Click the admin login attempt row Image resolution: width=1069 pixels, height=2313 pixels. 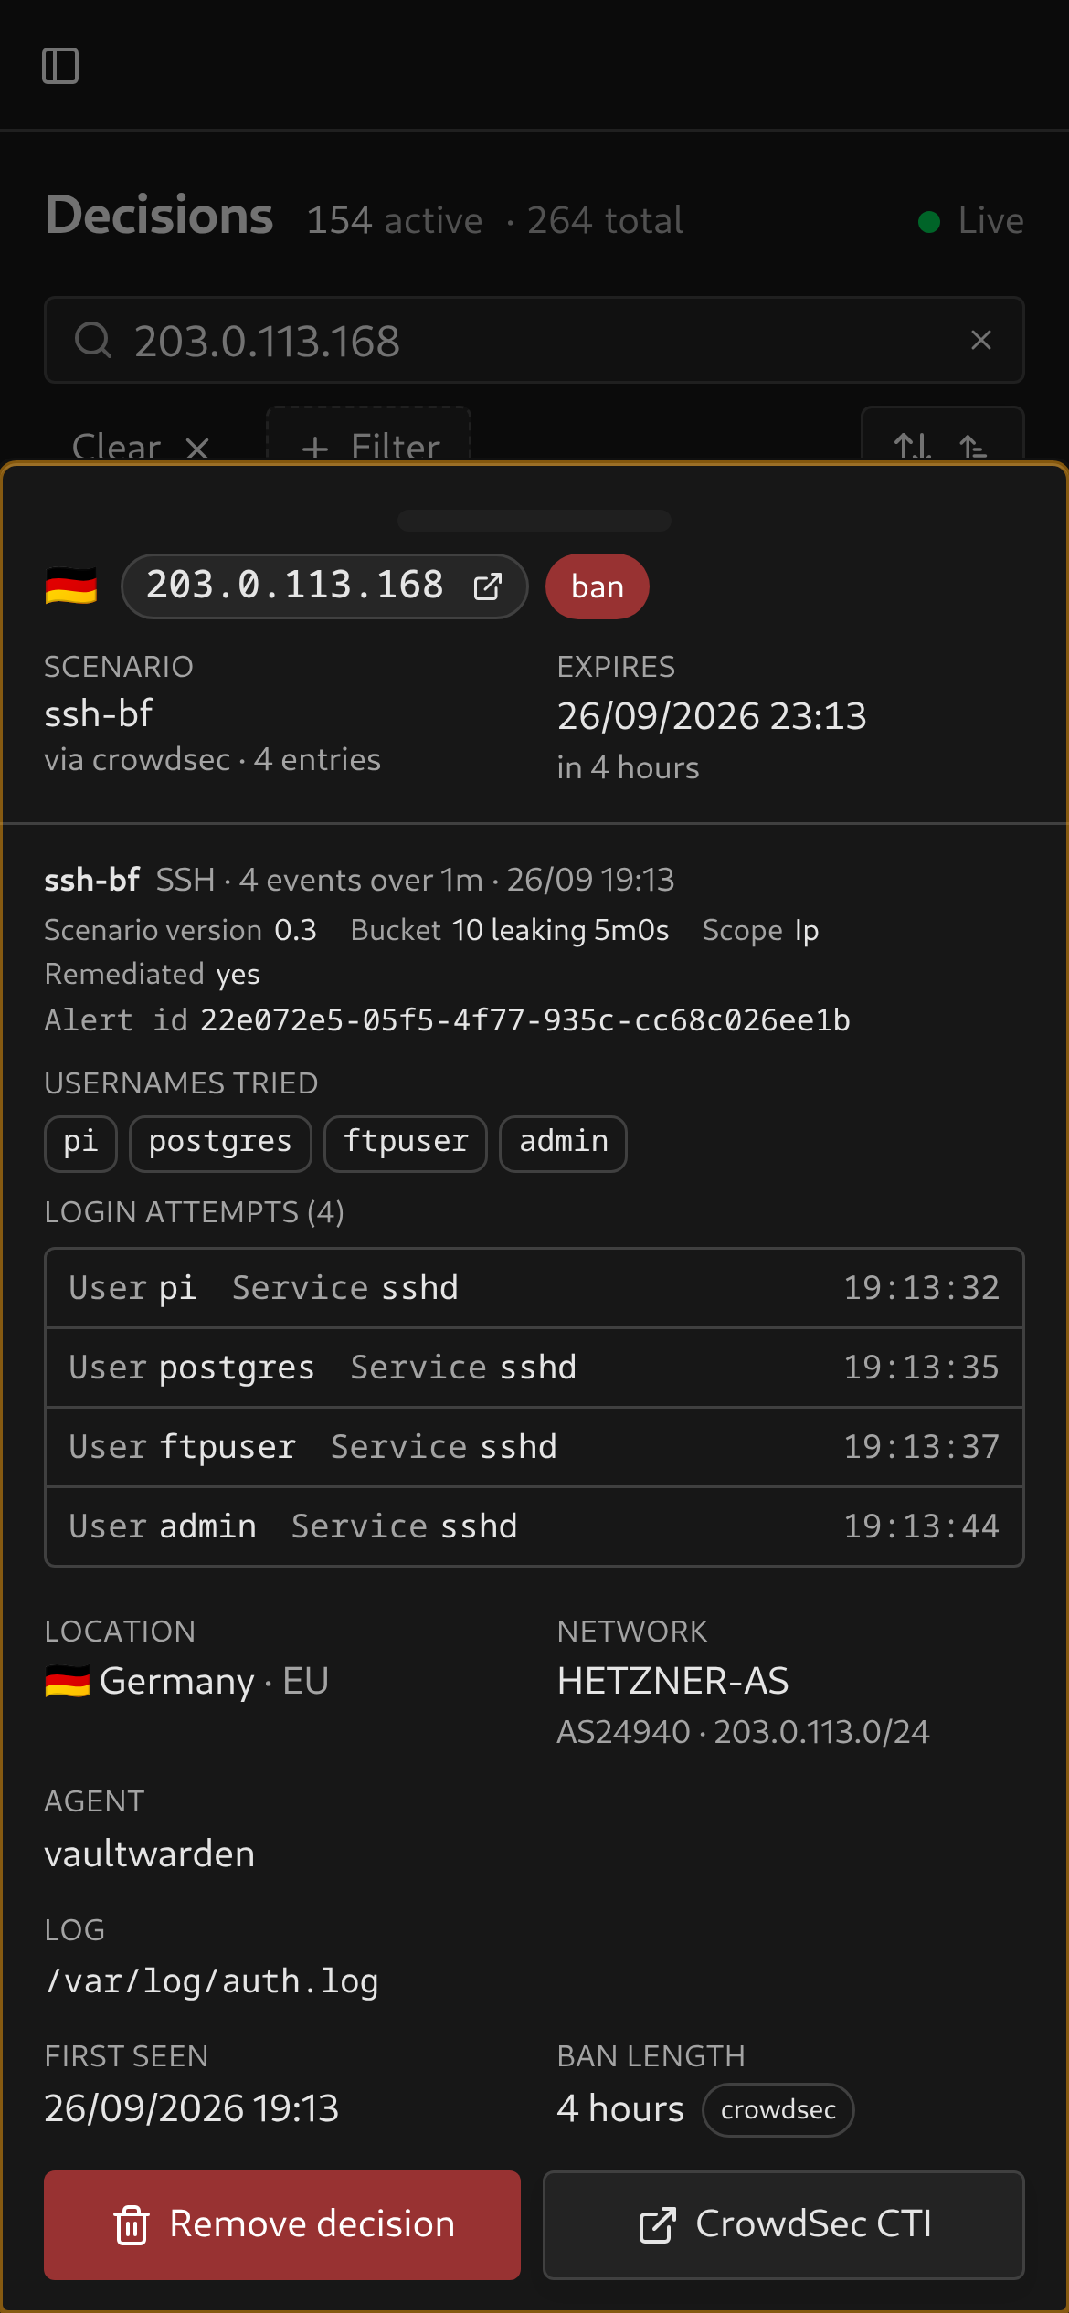pyautogui.click(x=534, y=1527)
